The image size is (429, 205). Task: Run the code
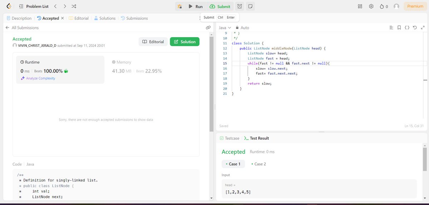click(x=196, y=6)
